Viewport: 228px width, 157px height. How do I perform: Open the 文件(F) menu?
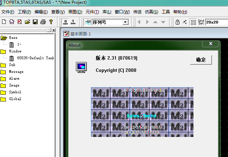8,12
